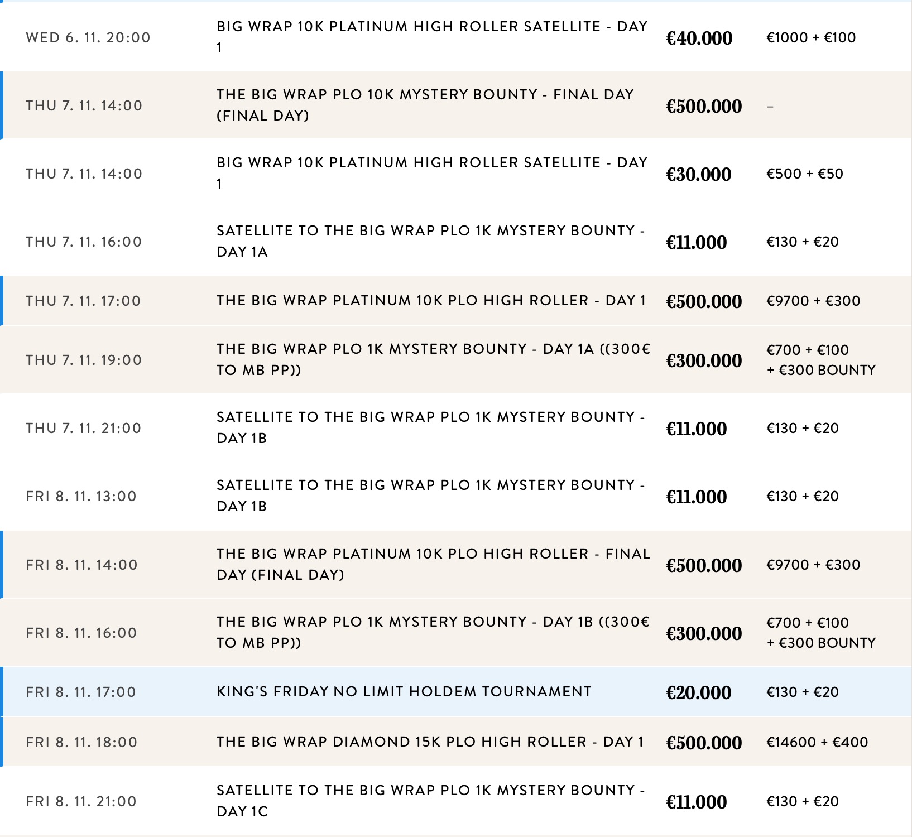Image resolution: width=912 pixels, height=837 pixels.
Task: Open PLO 10K Mystery Bounty Final Day event
Action: (x=425, y=105)
